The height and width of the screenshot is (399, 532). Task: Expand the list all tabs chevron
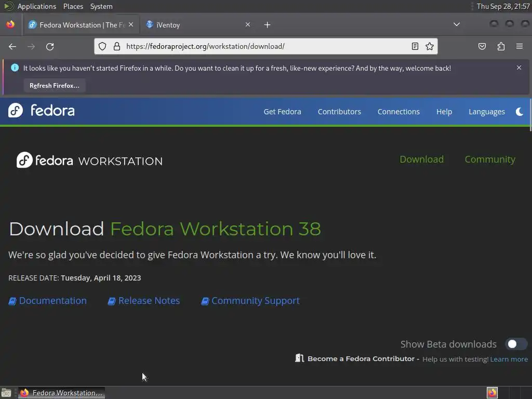456,24
